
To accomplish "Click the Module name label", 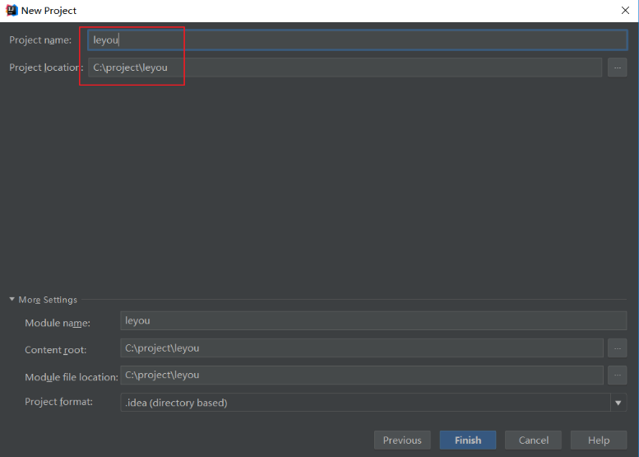I will pos(58,323).
